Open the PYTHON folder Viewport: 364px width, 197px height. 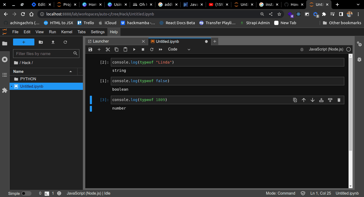(x=46, y=79)
